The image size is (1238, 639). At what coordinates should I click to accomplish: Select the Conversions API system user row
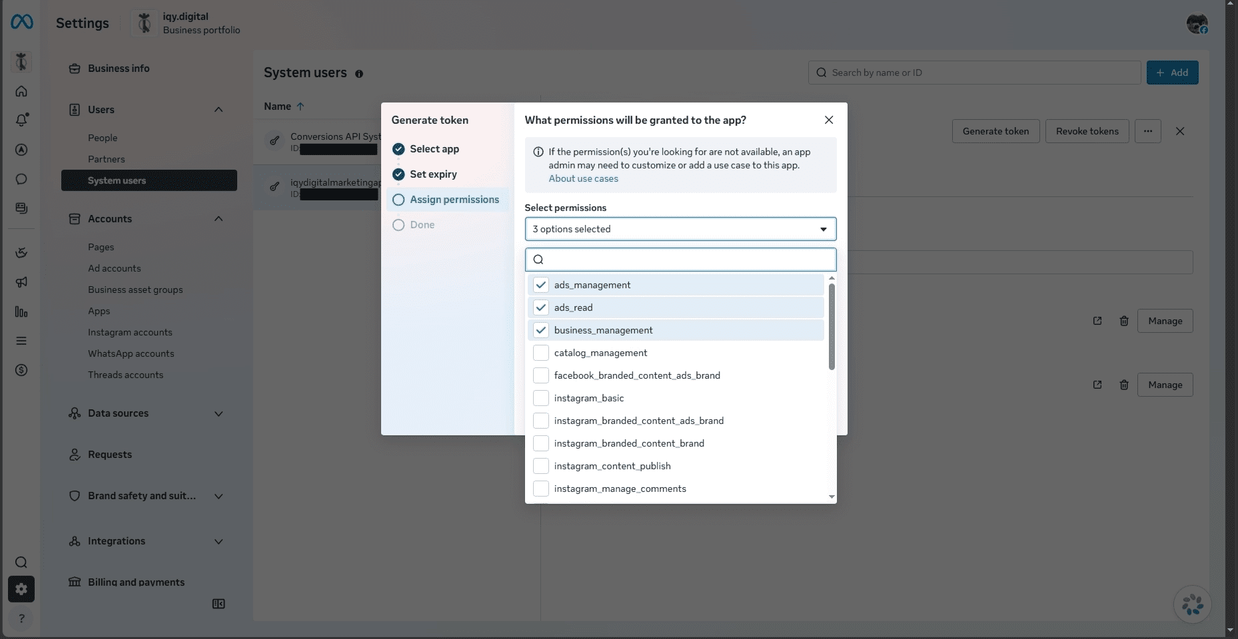tap(317, 142)
